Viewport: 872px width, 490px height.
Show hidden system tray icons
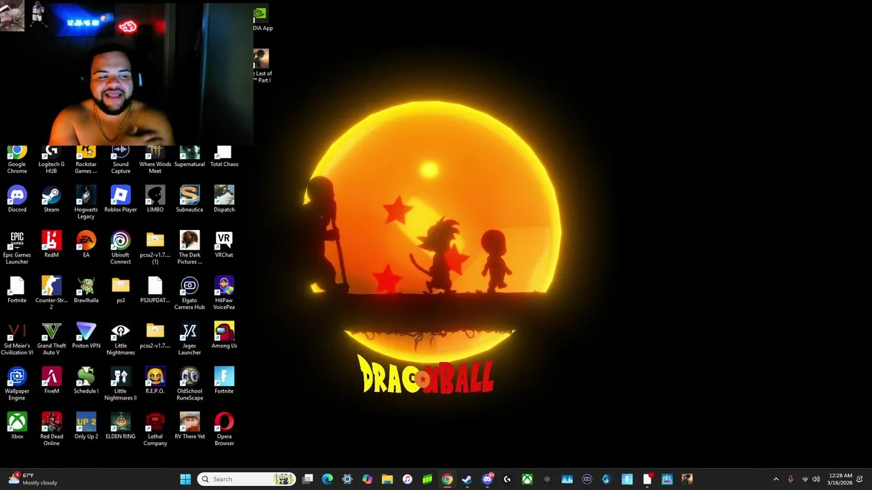coord(776,479)
